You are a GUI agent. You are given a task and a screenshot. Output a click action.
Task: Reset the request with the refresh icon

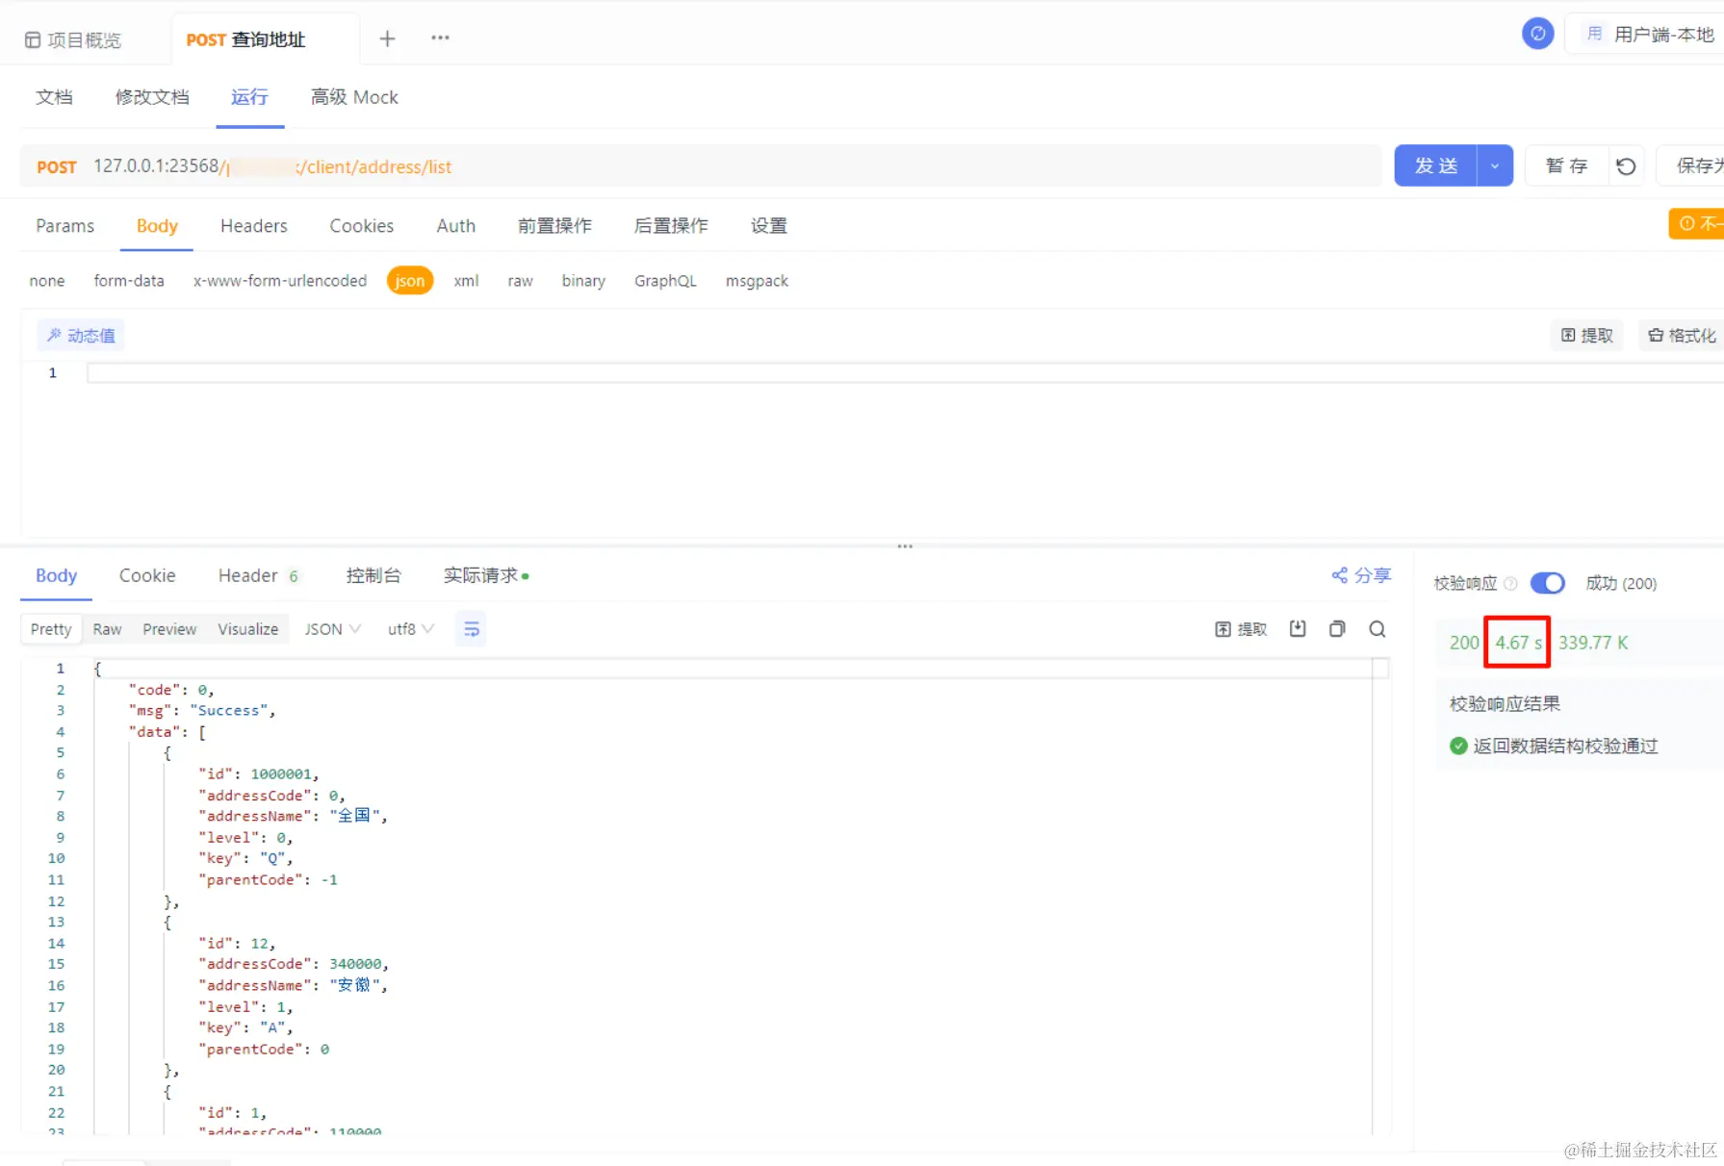pyautogui.click(x=1626, y=165)
